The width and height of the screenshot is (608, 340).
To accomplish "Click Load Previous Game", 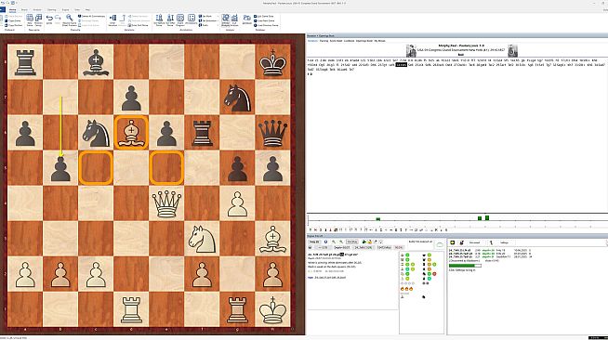I will click(x=266, y=25).
